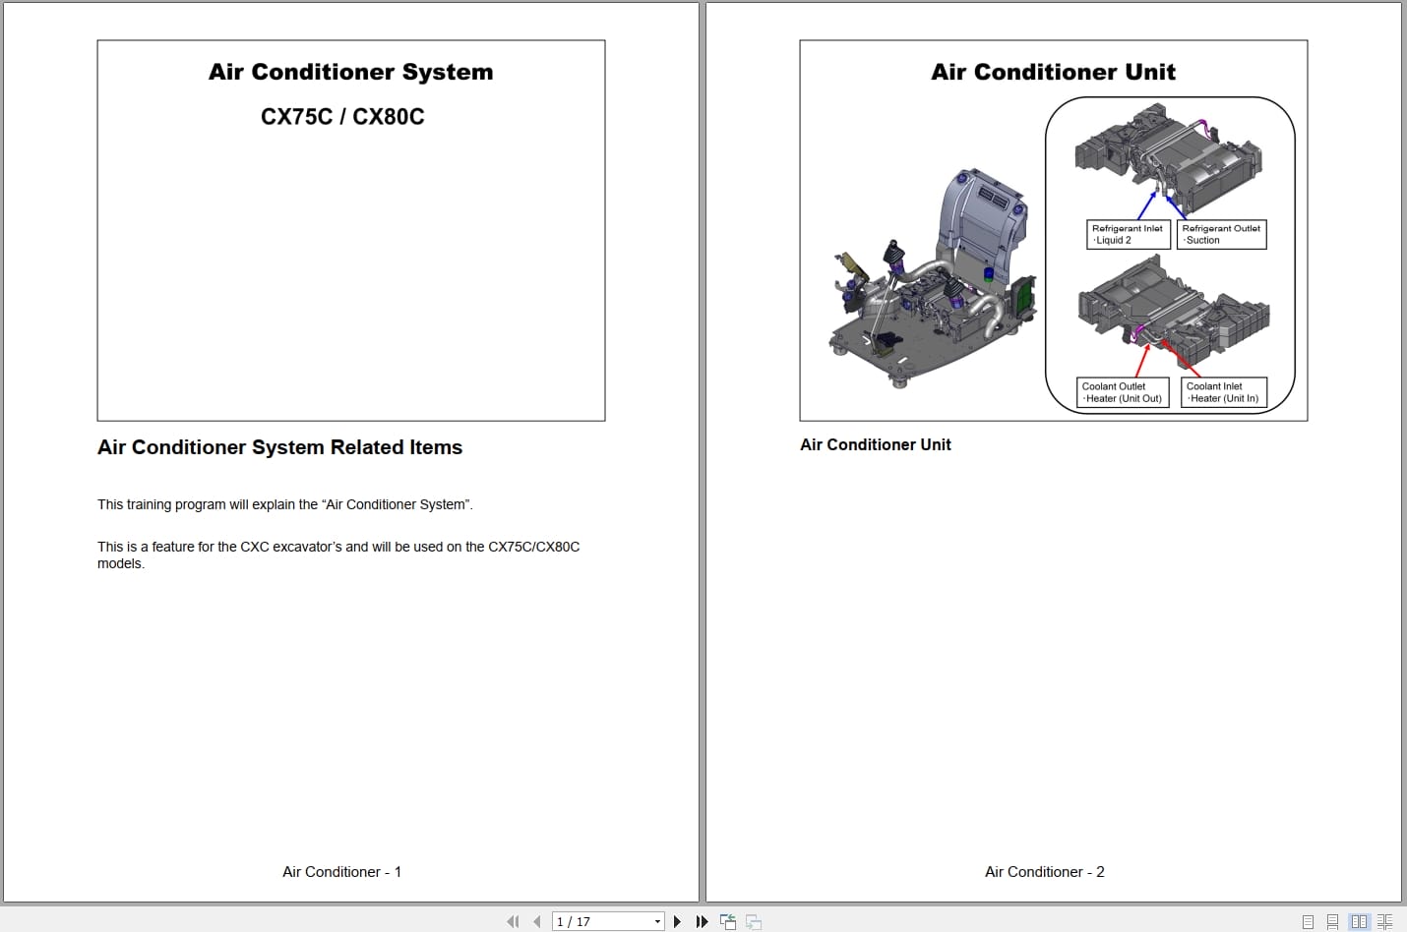Click the Refrigerant Inlet Liquid 2 label
Image resolution: width=1407 pixels, height=932 pixels.
coord(1127,234)
